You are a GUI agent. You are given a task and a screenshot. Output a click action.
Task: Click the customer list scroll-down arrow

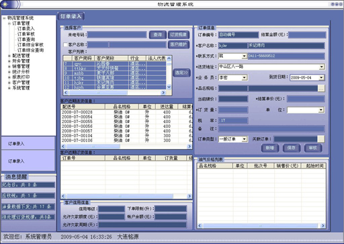tap(169, 87)
